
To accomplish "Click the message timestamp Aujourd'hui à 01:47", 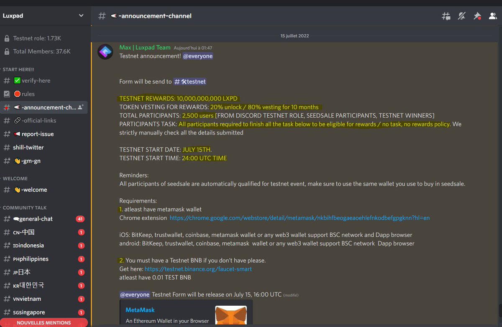I will coord(193,48).
